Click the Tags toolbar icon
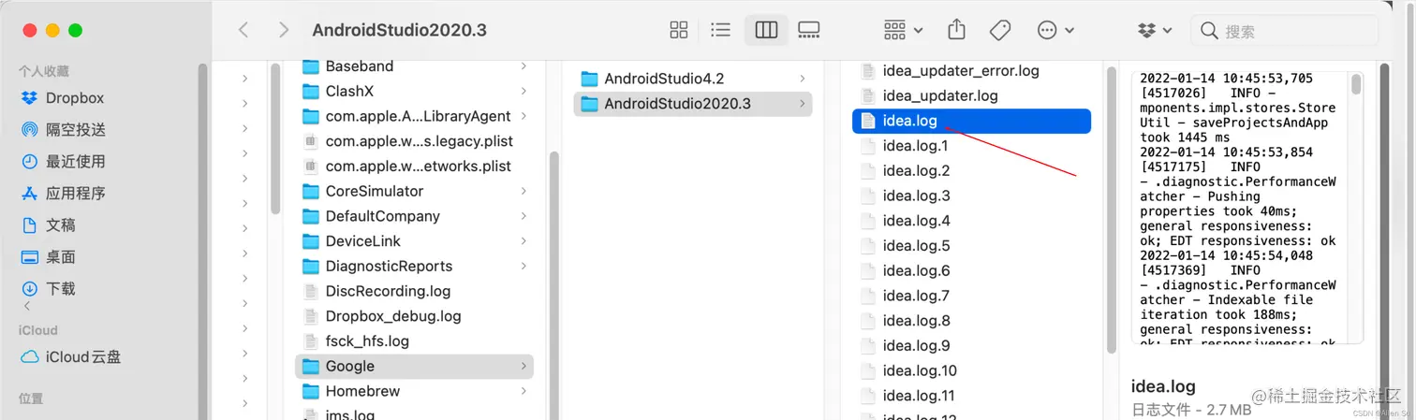This screenshot has height=420, width=1416. 1000,30
